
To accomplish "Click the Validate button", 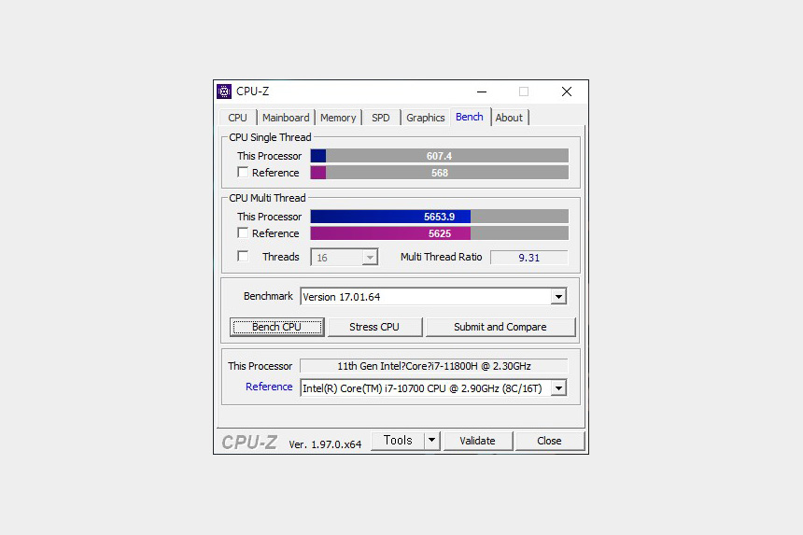I will (477, 441).
